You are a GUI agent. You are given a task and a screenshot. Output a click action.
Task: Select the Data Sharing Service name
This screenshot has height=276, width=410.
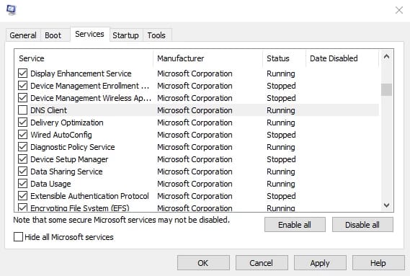[x=66, y=172]
